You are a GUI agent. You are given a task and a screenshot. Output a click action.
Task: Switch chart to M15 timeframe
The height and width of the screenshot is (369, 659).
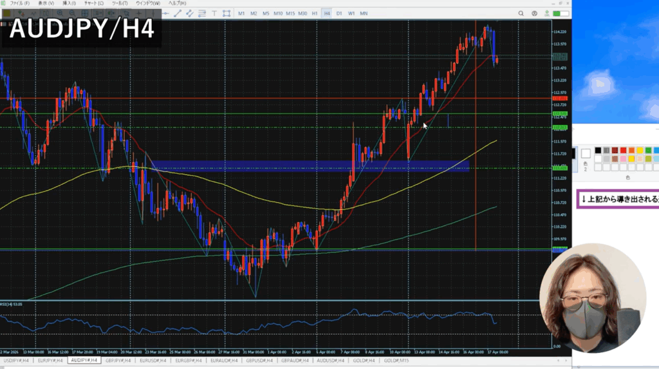290,14
